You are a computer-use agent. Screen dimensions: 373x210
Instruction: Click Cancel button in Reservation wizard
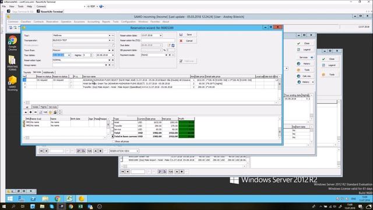(x=187, y=41)
